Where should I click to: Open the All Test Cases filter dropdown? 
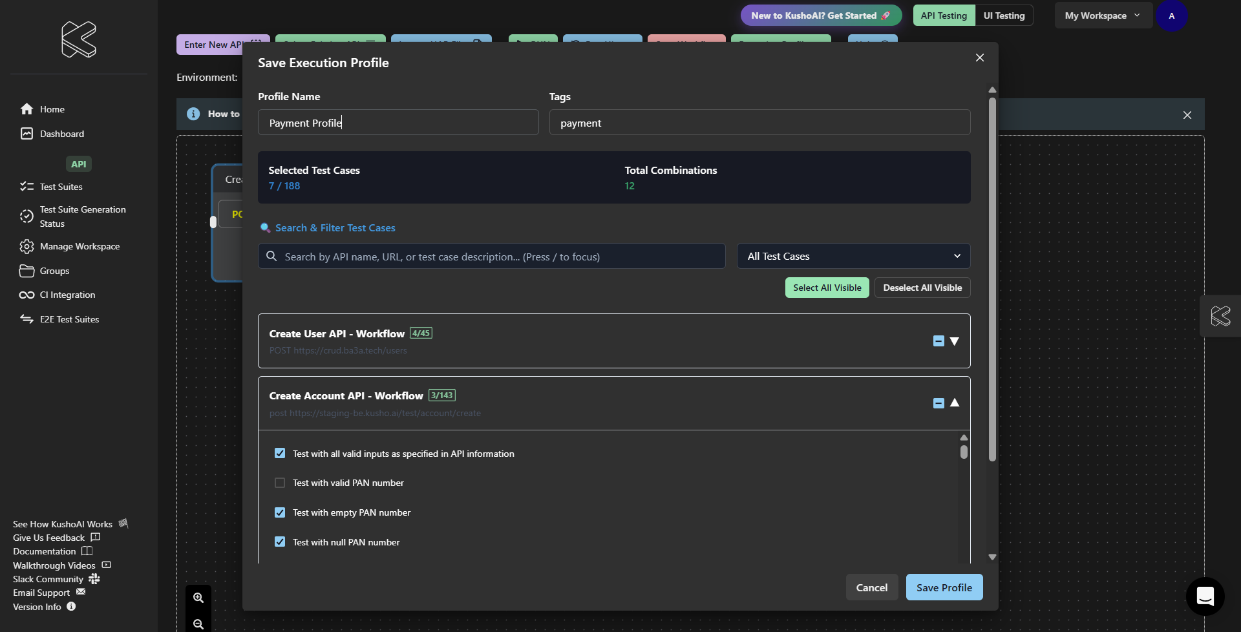click(x=853, y=257)
